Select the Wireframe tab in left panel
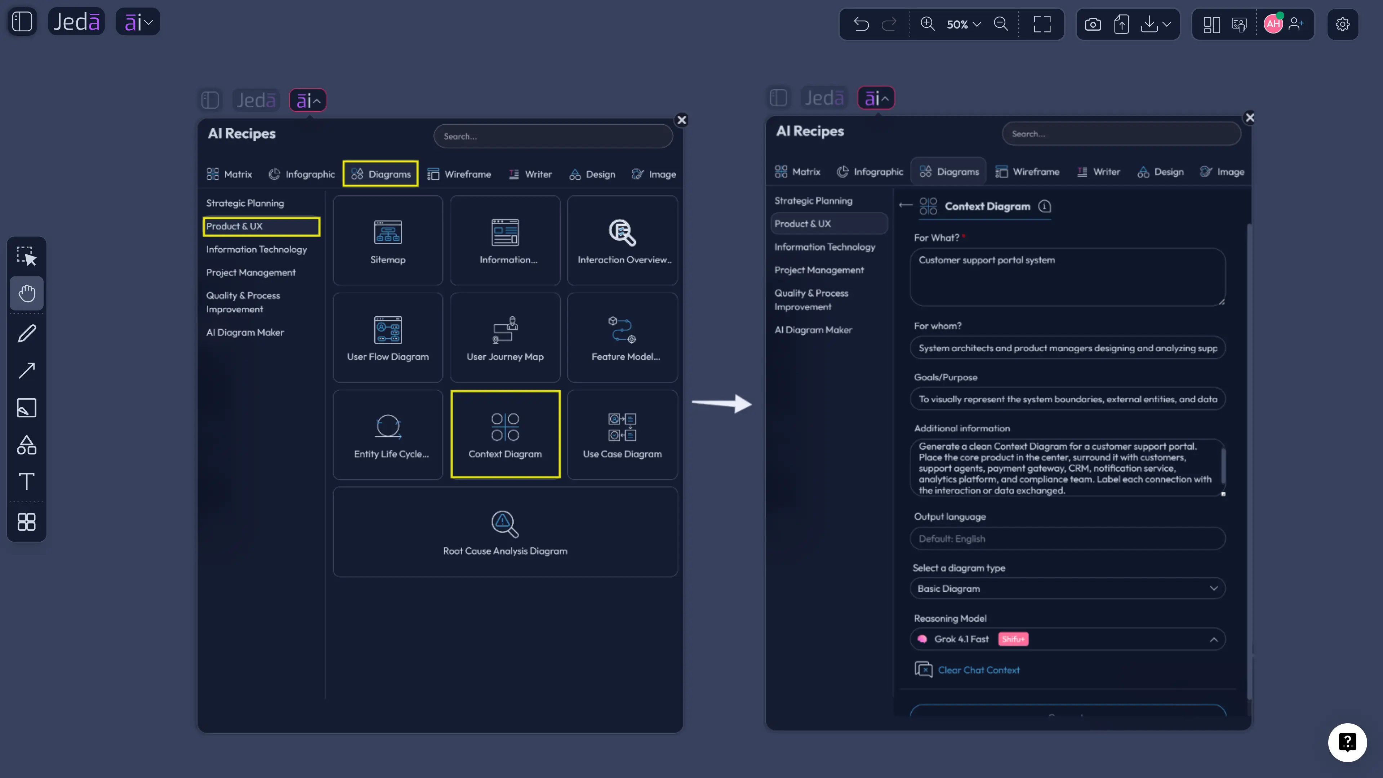 pyautogui.click(x=459, y=174)
